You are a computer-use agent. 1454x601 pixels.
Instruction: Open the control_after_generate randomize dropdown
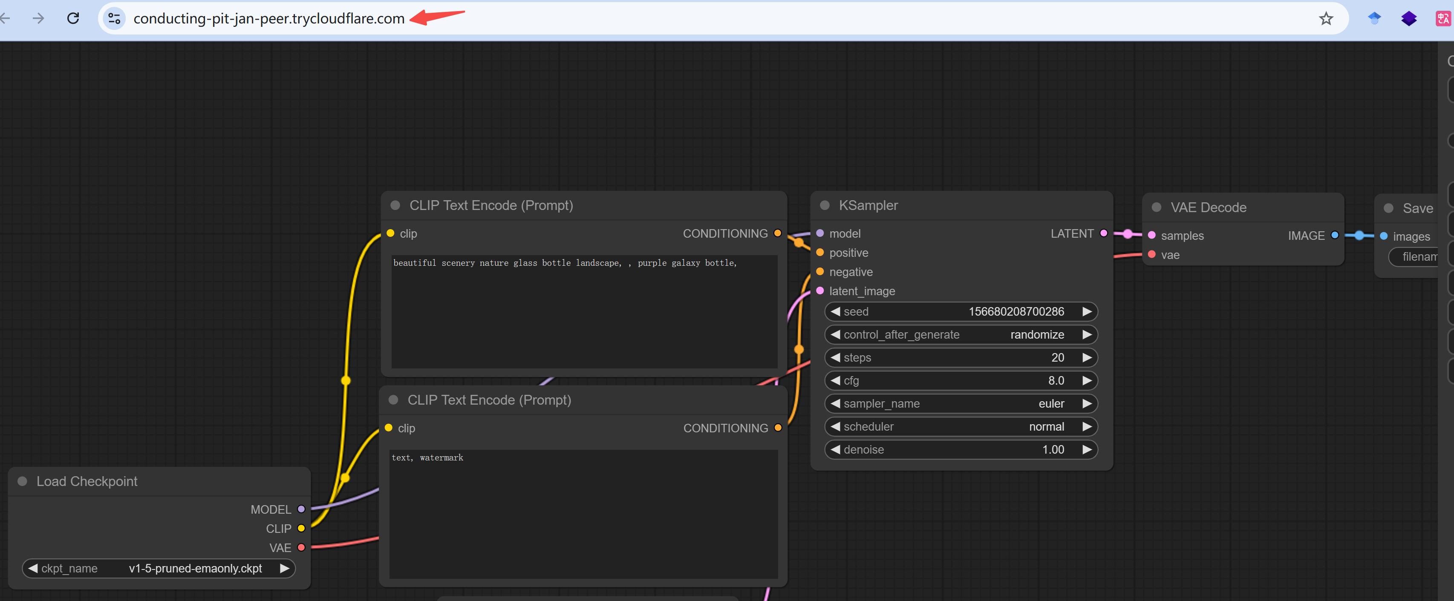961,335
